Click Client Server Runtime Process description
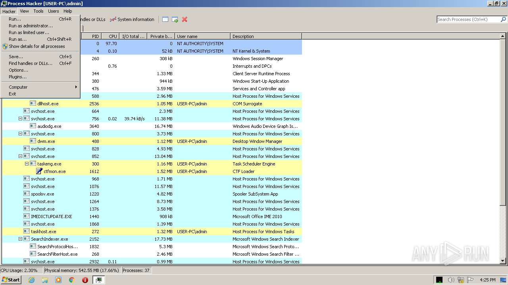508x285 pixels. [x=261, y=74]
